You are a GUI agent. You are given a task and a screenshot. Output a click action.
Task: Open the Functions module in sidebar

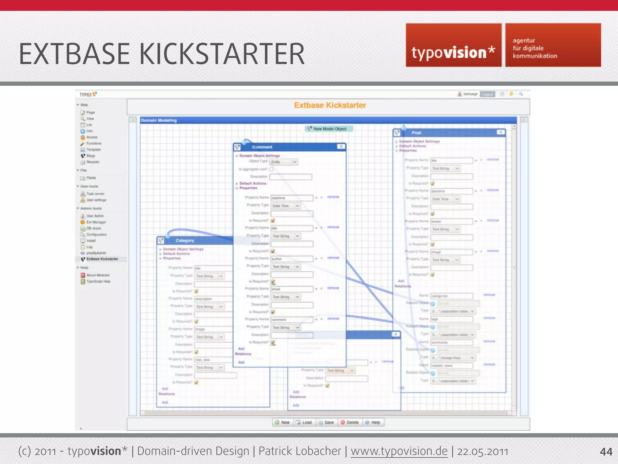click(x=91, y=143)
